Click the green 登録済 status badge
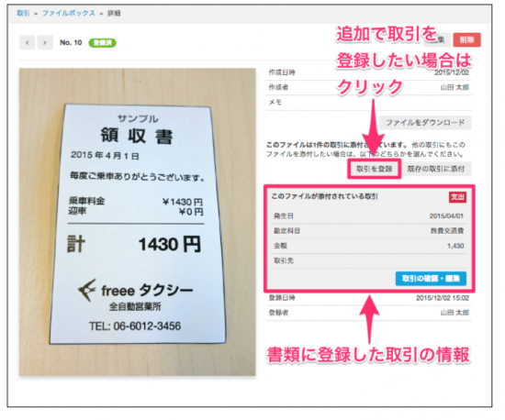Image resolution: width=505 pixels, height=420 pixels. pos(103,43)
